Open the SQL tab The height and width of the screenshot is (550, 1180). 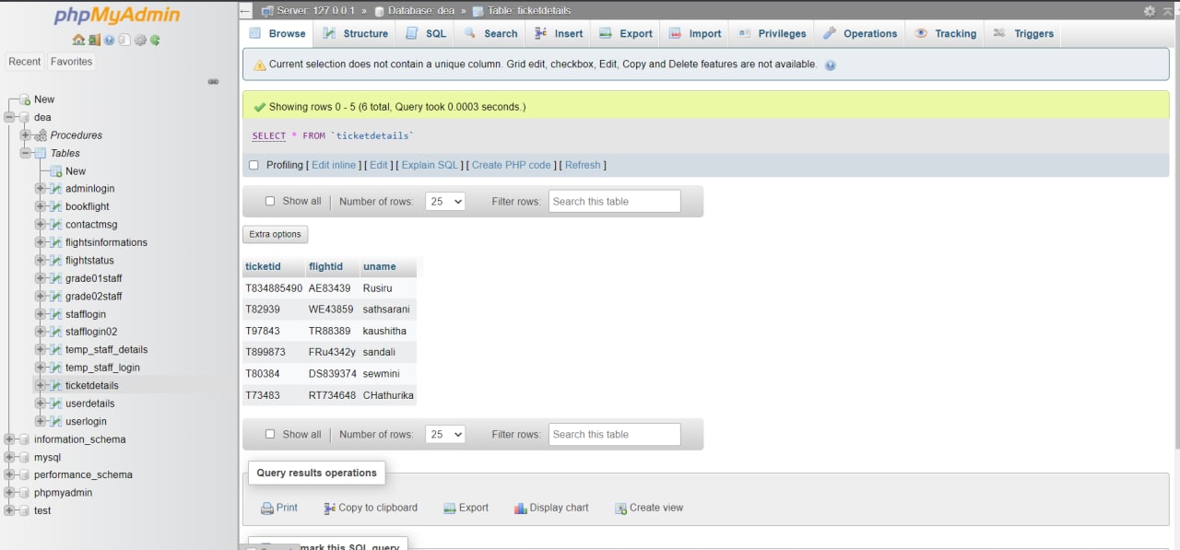425,33
